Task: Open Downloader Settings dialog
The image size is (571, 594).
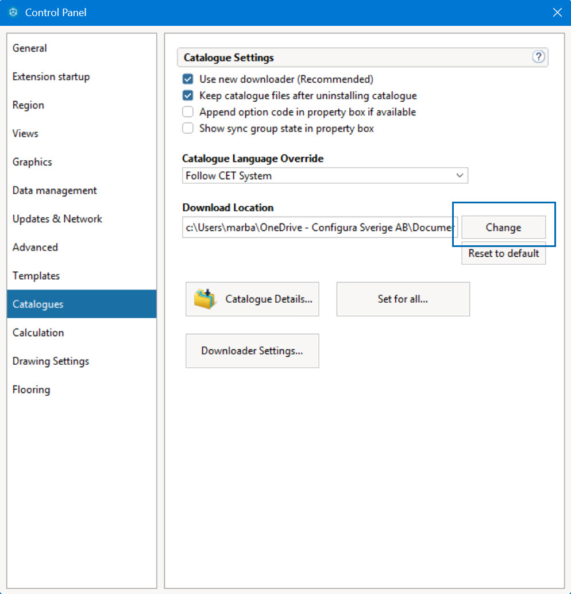Action: pos(252,351)
